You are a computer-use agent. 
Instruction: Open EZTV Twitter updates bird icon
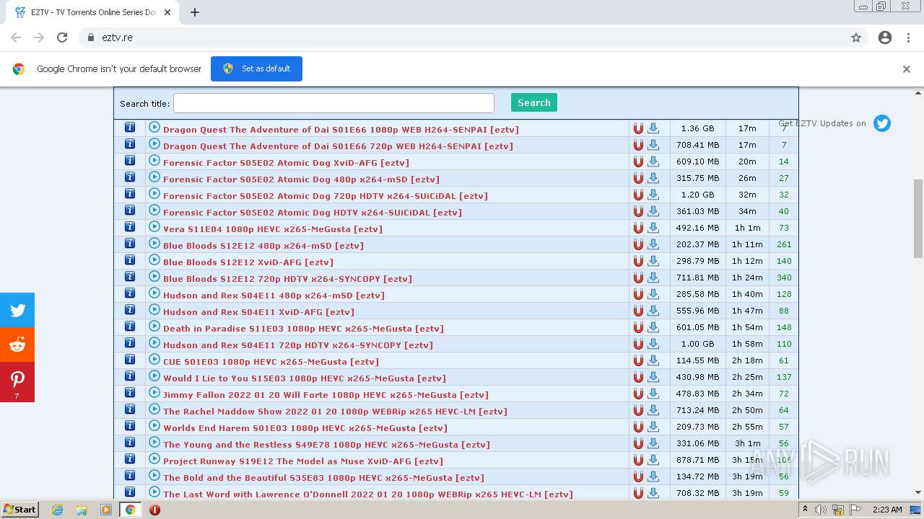[x=882, y=123]
